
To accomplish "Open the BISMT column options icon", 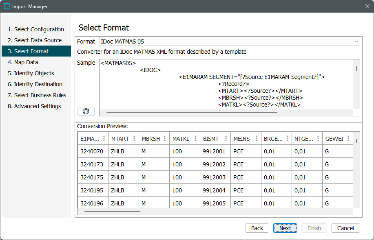I will click(x=226, y=139).
